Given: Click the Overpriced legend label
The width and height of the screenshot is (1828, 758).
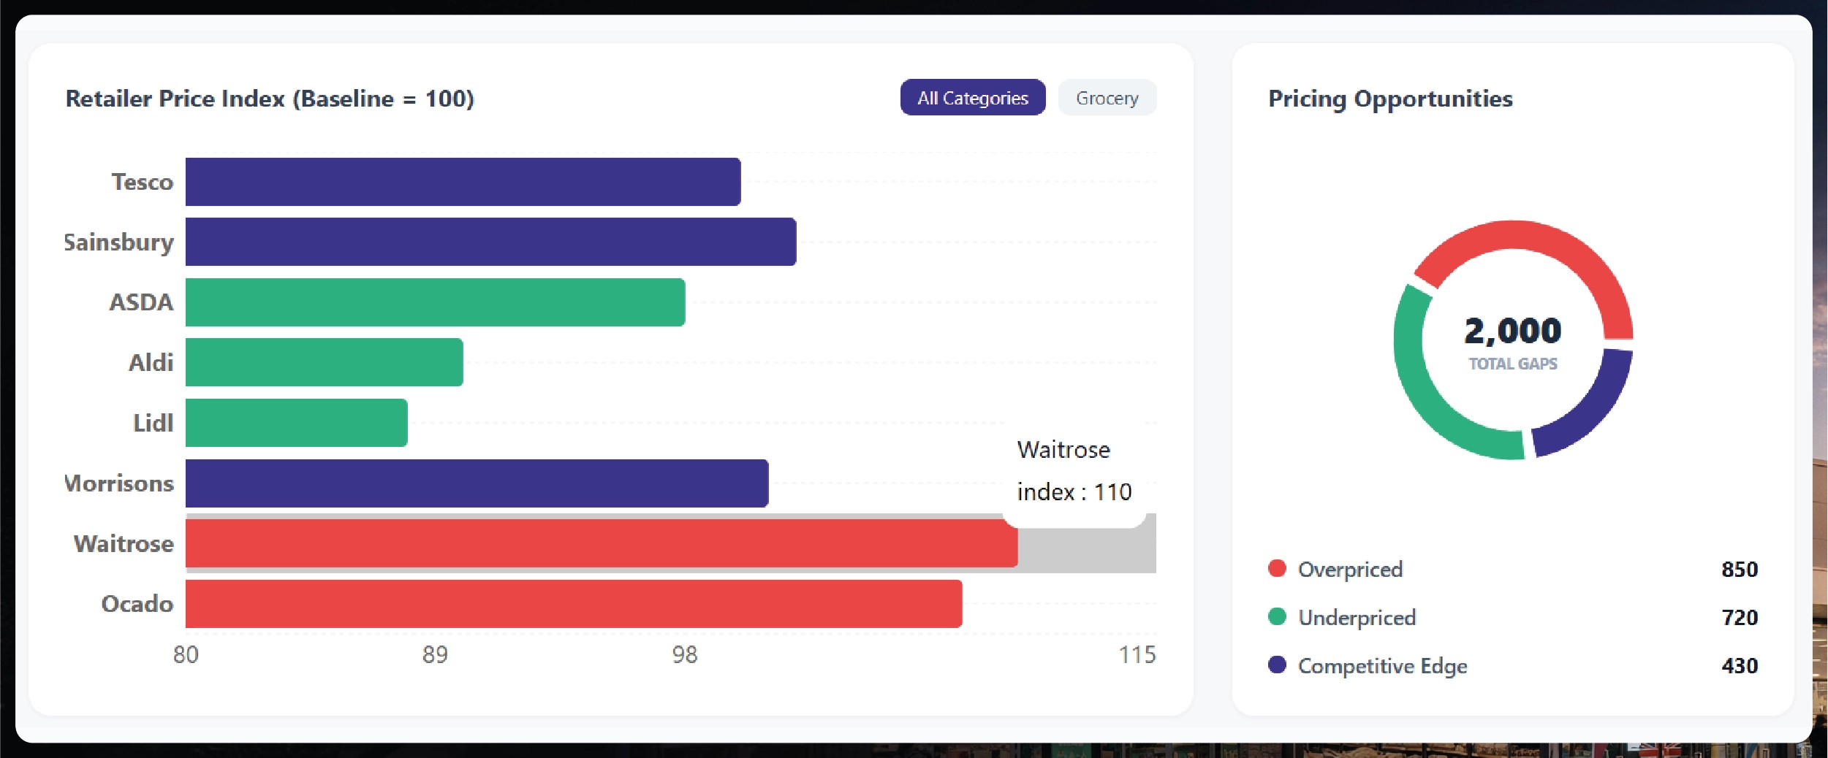Looking at the screenshot, I should click(1350, 569).
